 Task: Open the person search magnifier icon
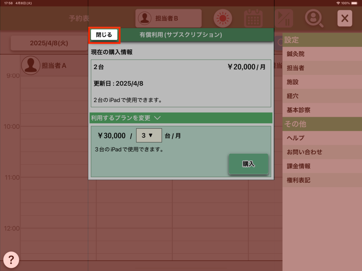point(314,18)
